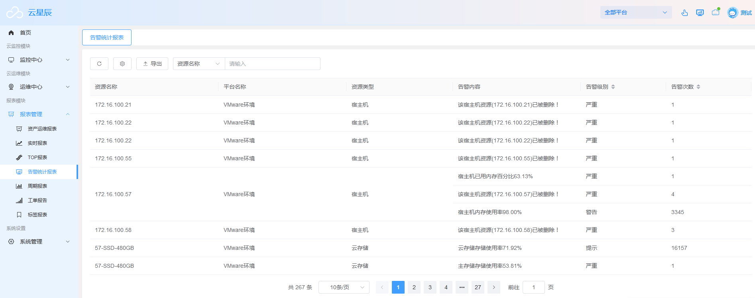Open the 资源名称 filter dropdown
This screenshot has height=298, width=755.
[199, 64]
